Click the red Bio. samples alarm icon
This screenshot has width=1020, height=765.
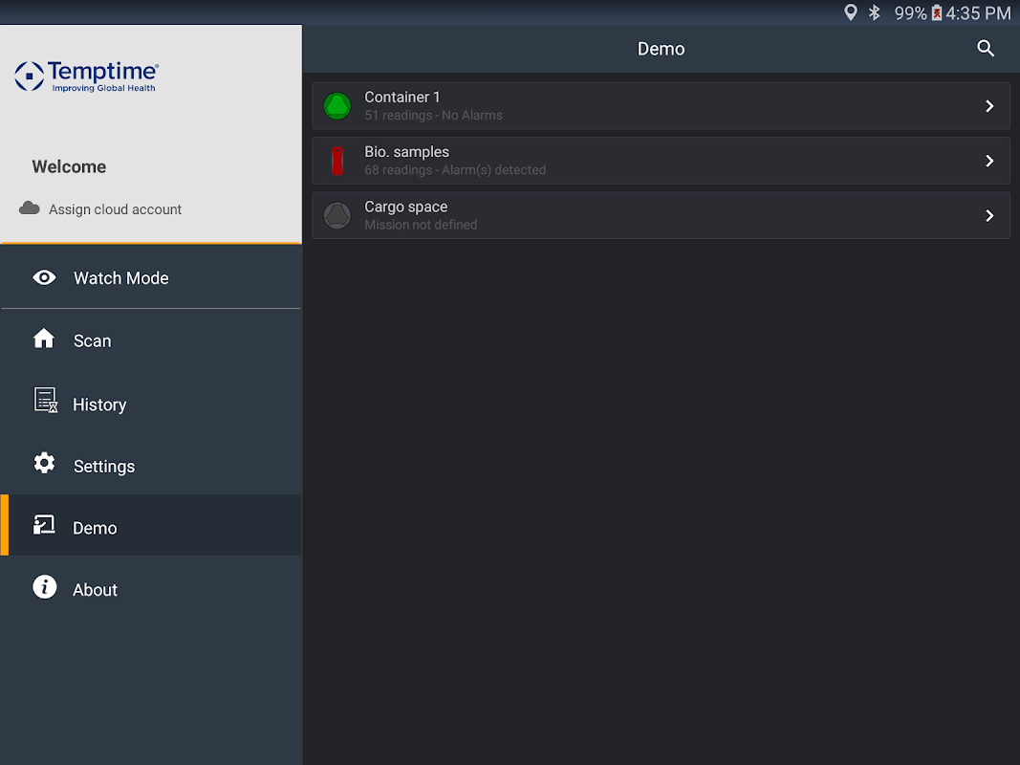[x=336, y=161]
